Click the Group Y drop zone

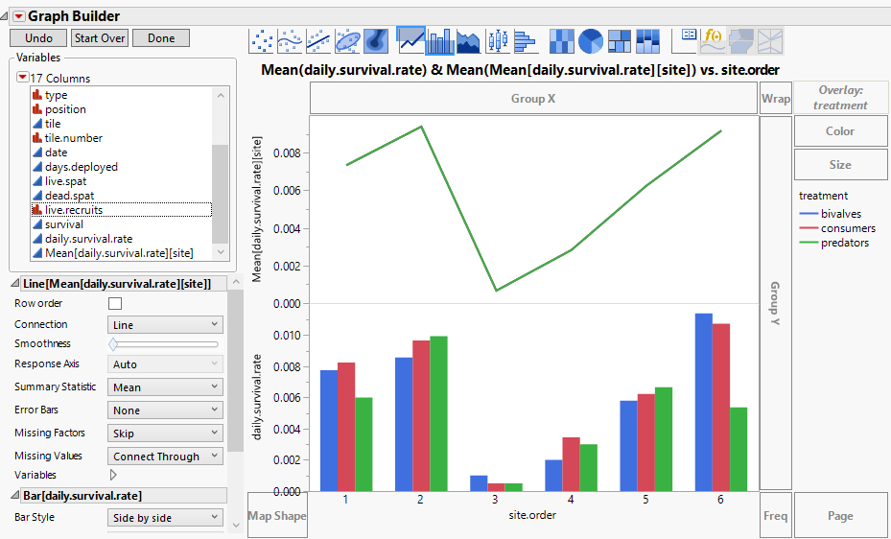tap(776, 303)
